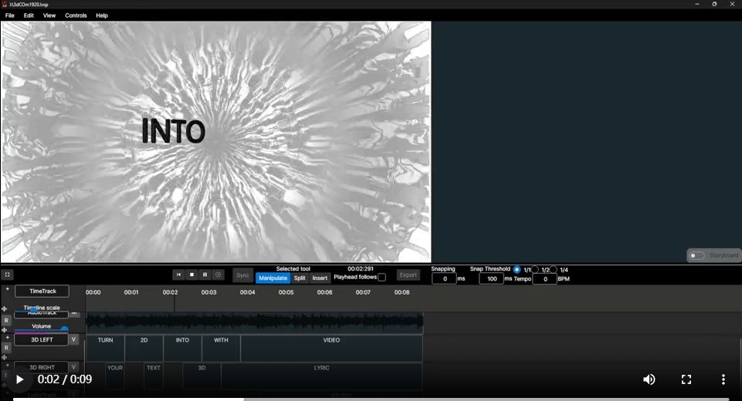
Task: Click the plus icon next to 3D RIGHT
Action: point(7,365)
